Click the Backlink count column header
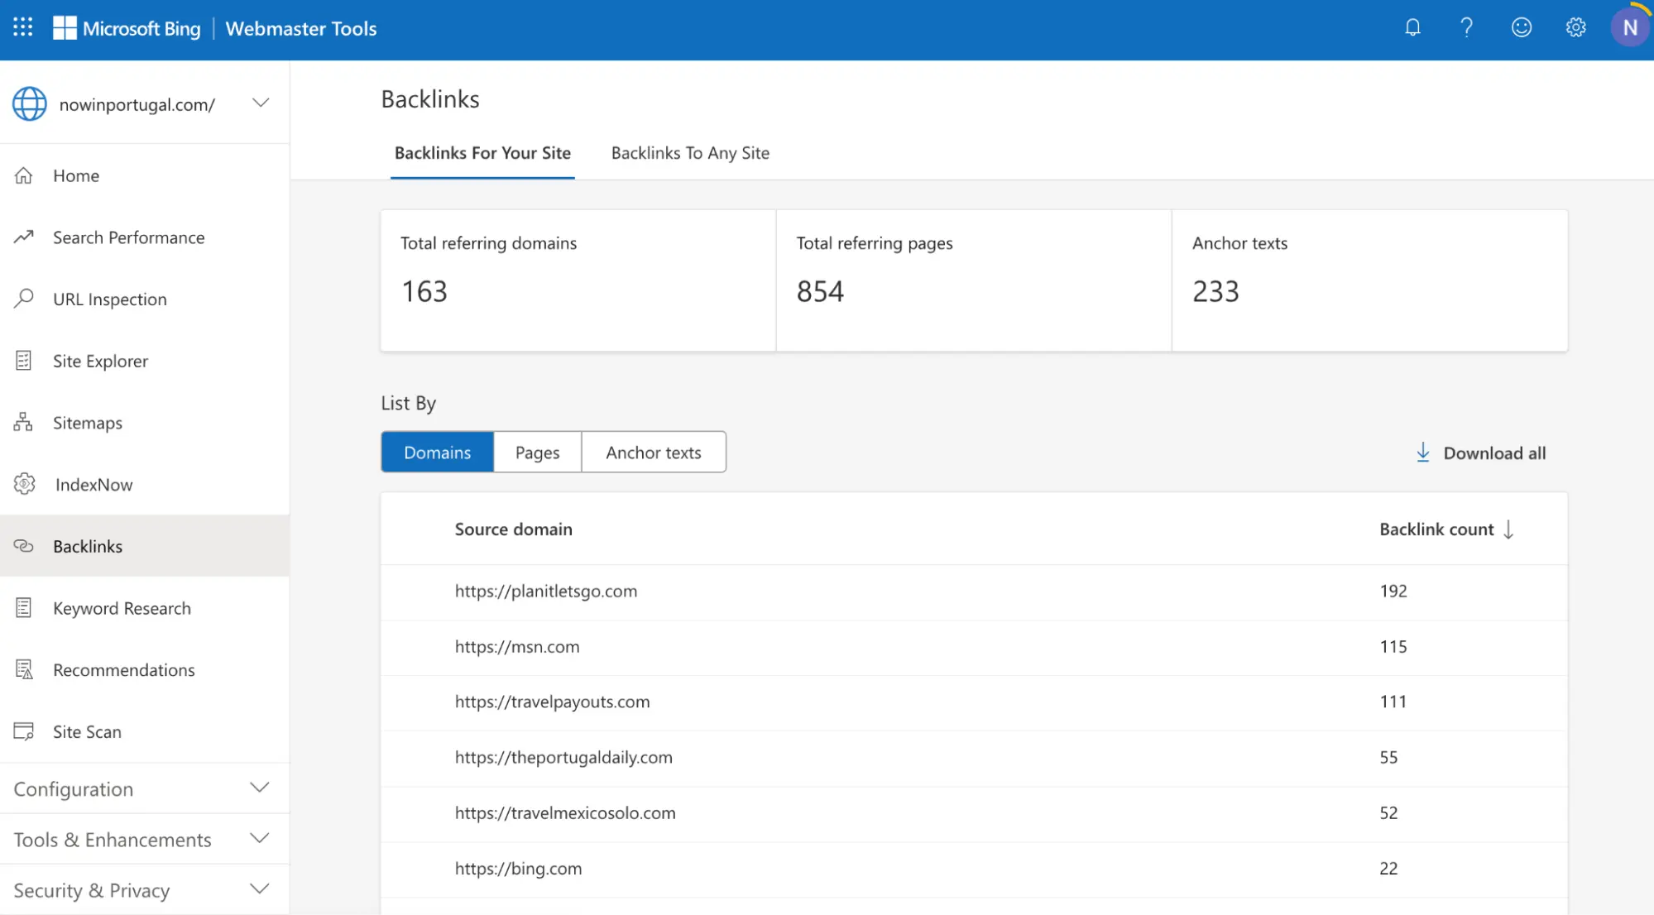Viewport: 1654px width, 915px height. pyautogui.click(x=1436, y=529)
